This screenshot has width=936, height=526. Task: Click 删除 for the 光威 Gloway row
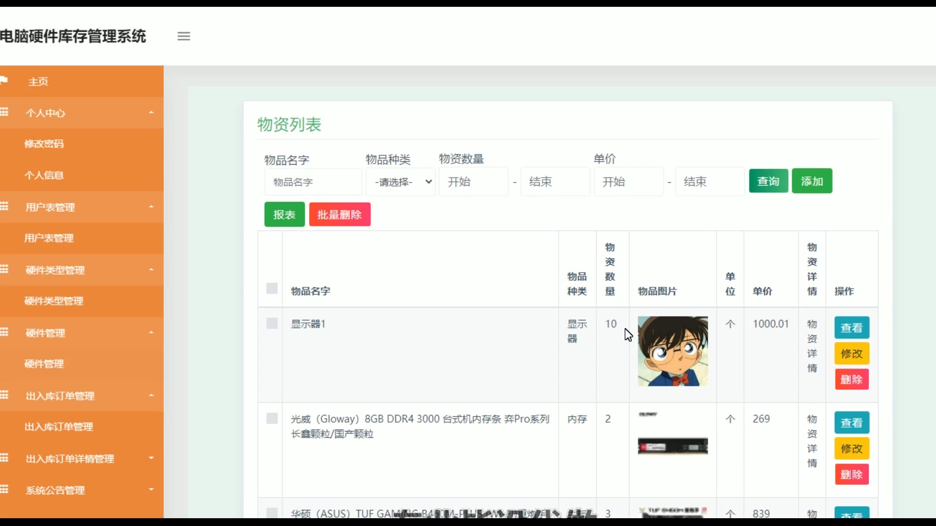[x=852, y=474]
